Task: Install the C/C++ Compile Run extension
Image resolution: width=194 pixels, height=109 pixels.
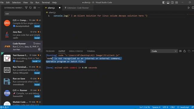Action: [x=37, y=26]
